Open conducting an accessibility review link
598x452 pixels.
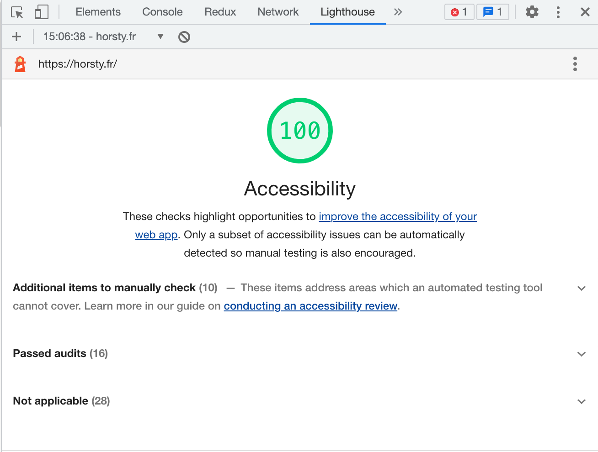(310, 306)
